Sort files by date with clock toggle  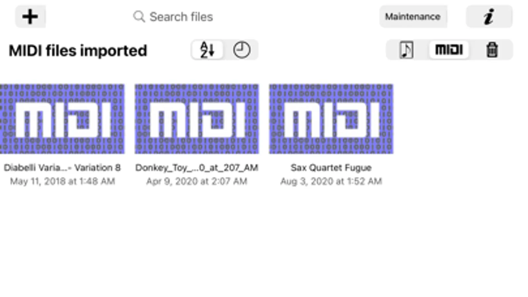pyautogui.click(x=242, y=50)
